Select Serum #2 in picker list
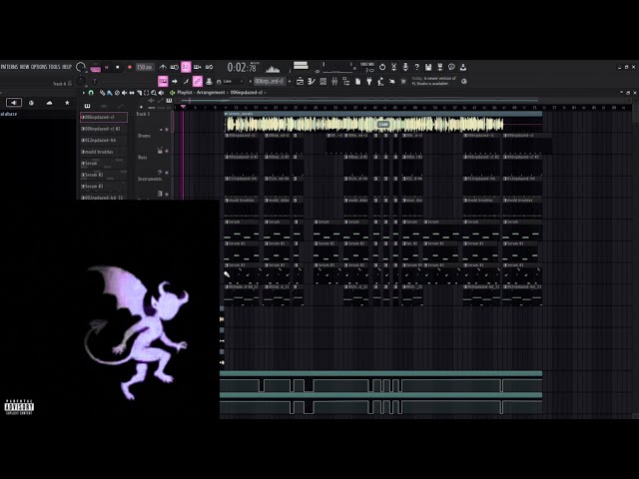 (104, 175)
